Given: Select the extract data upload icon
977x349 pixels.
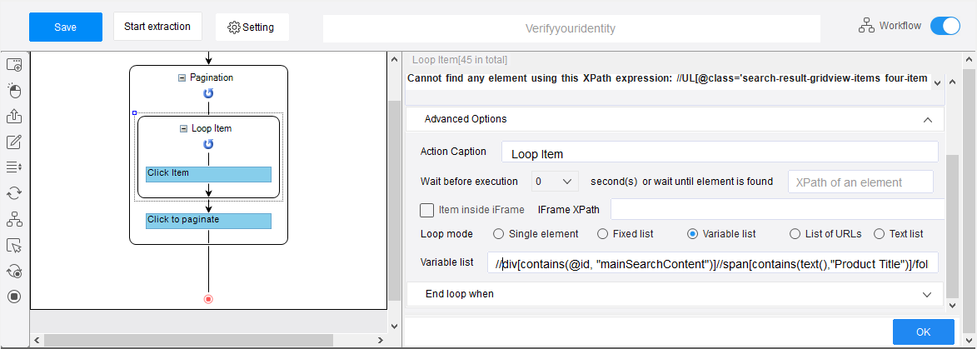Looking at the screenshot, I should (x=13, y=117).
